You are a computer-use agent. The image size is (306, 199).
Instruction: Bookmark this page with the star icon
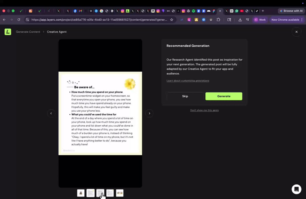coord(172,20)
